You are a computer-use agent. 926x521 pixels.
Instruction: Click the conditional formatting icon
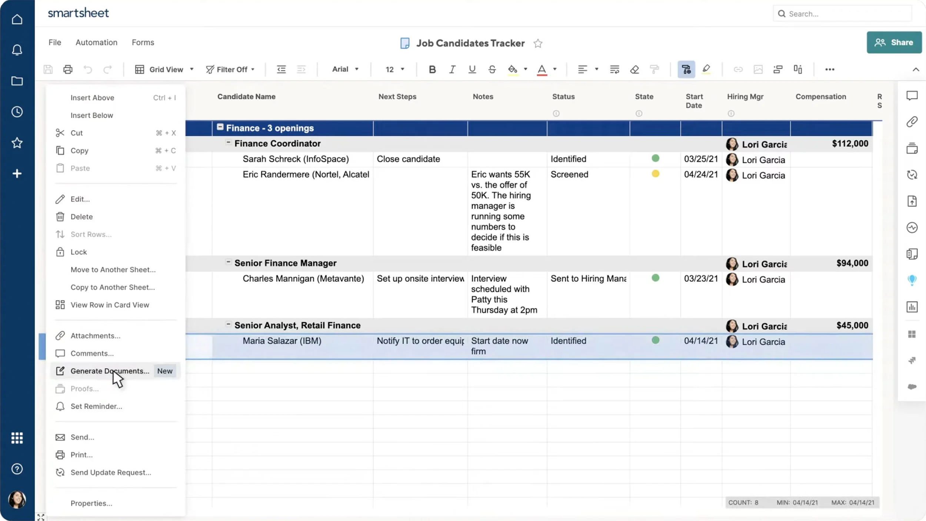click(686, 68)
